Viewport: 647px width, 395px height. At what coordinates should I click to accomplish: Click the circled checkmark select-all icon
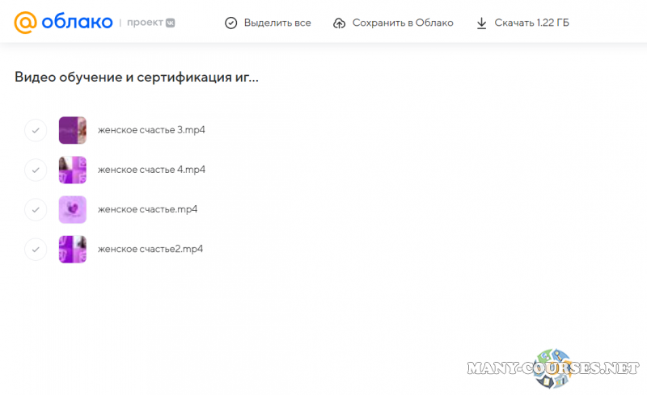231,23
